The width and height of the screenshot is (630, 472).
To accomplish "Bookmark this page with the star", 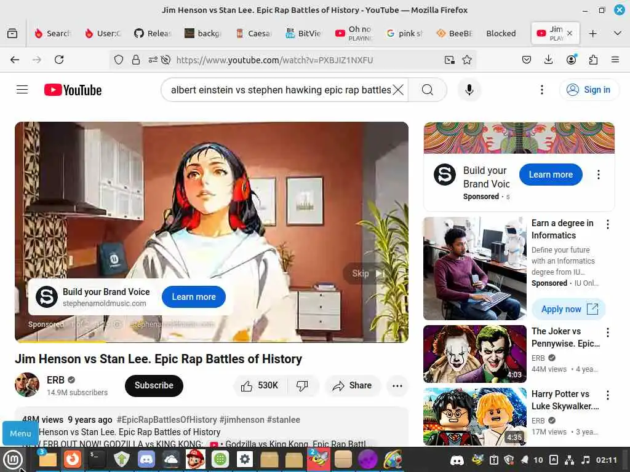I will coord(467,60).
